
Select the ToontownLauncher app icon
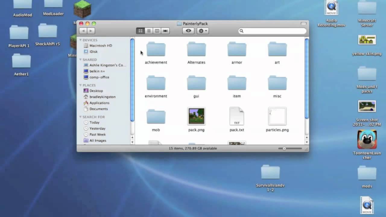367,139
